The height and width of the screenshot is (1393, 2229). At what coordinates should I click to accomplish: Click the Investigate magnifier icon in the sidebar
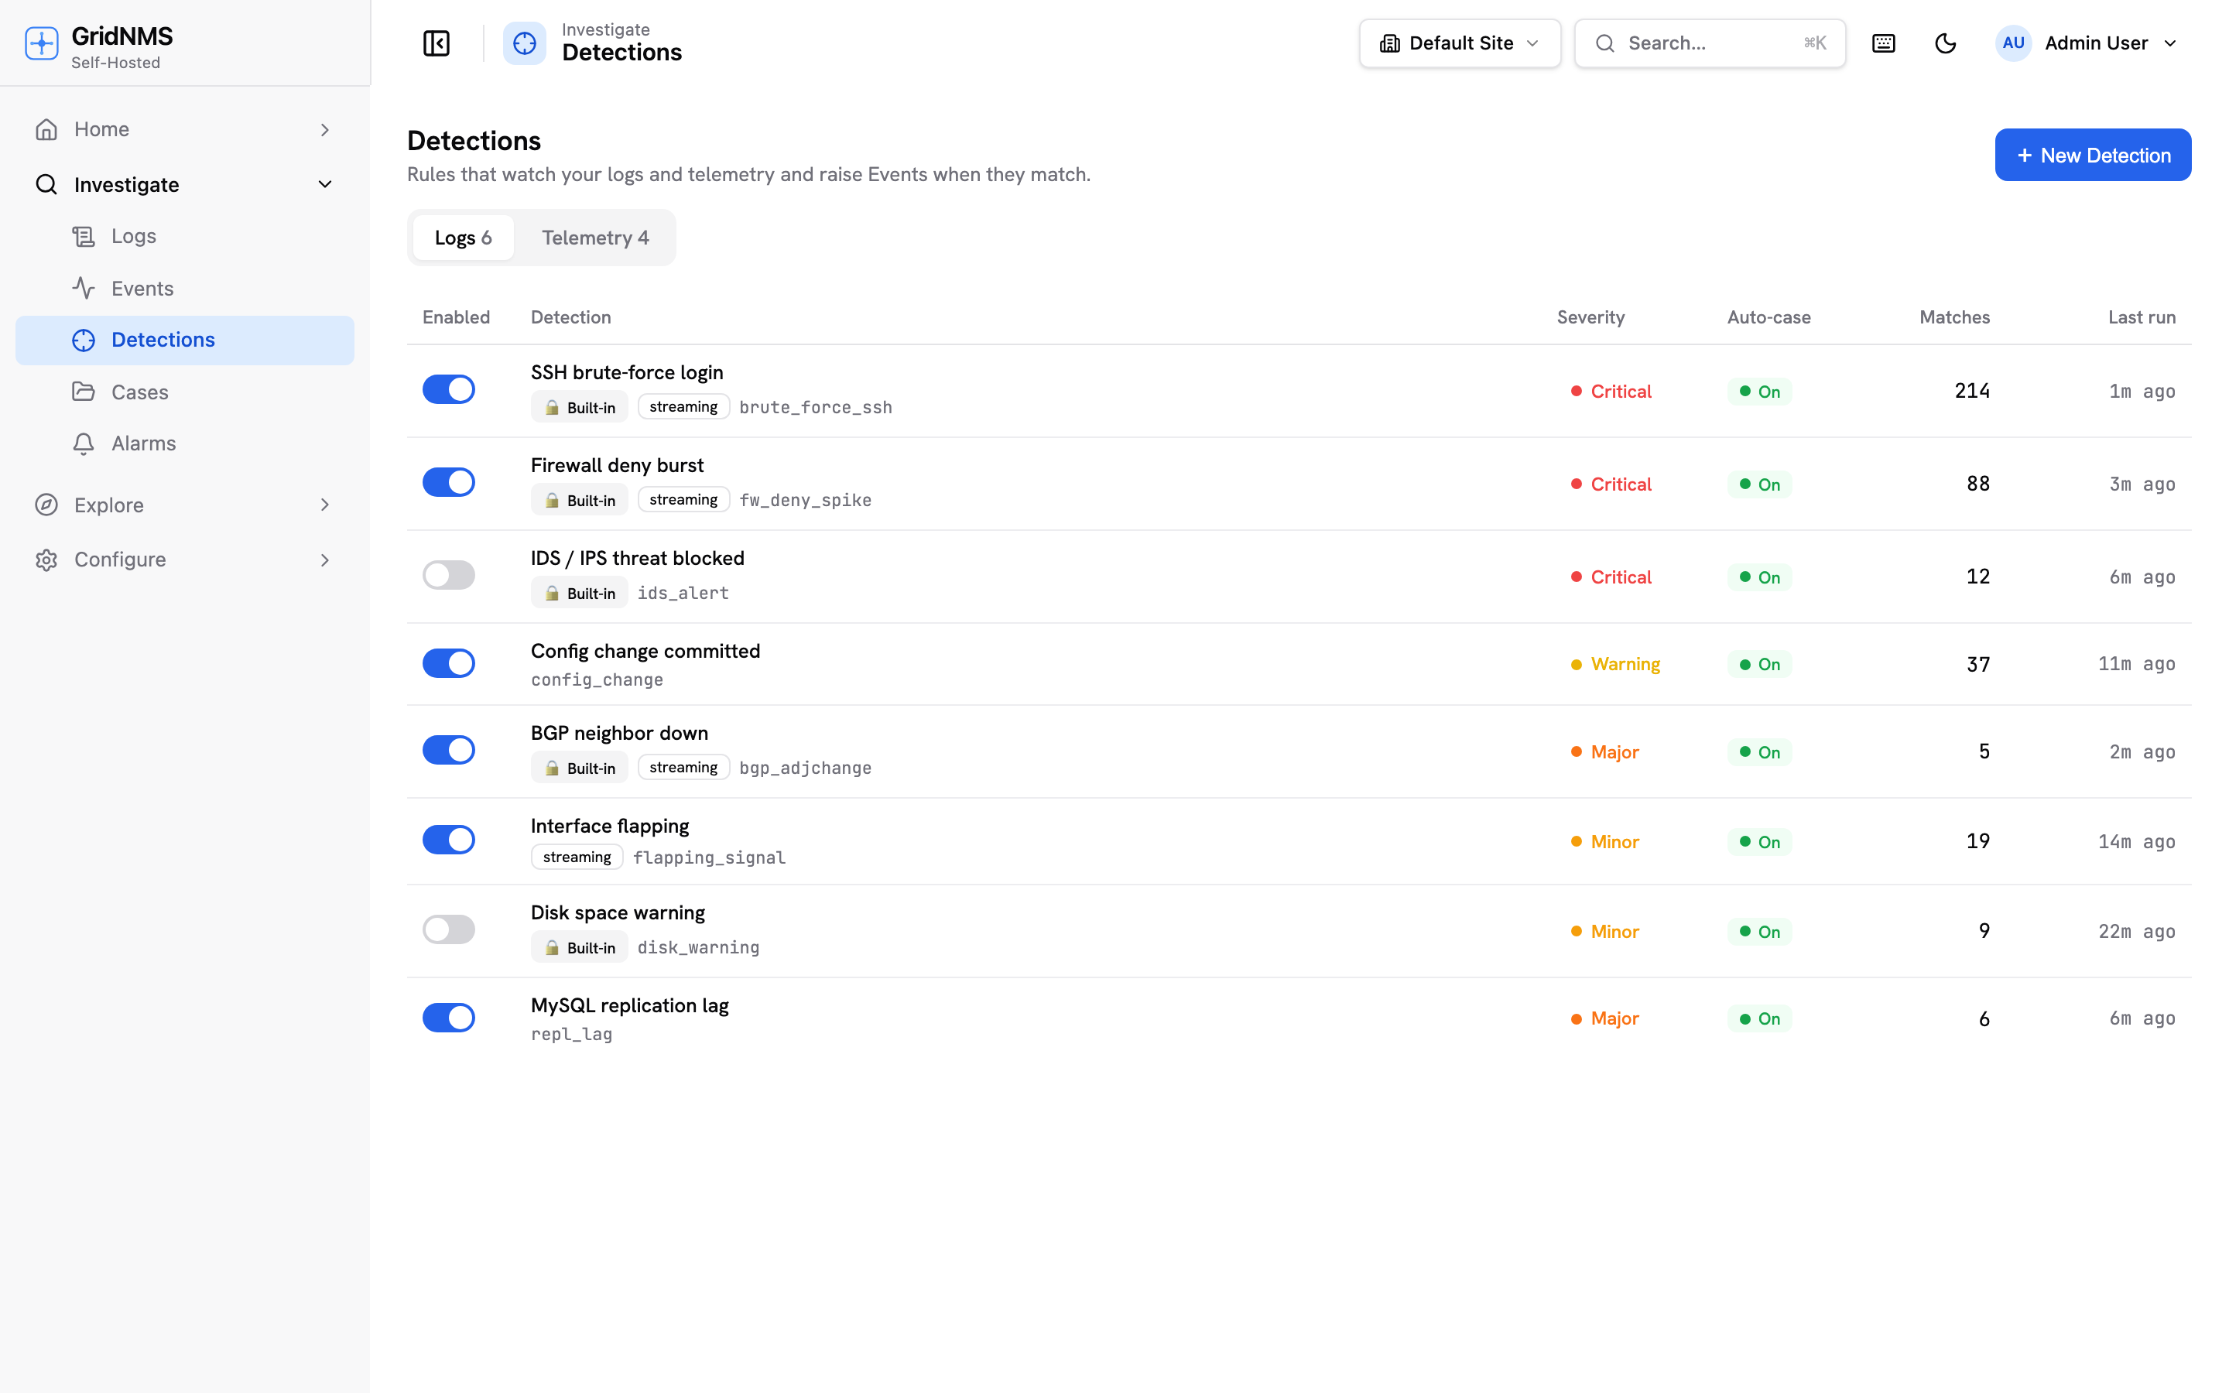point(46,184)
